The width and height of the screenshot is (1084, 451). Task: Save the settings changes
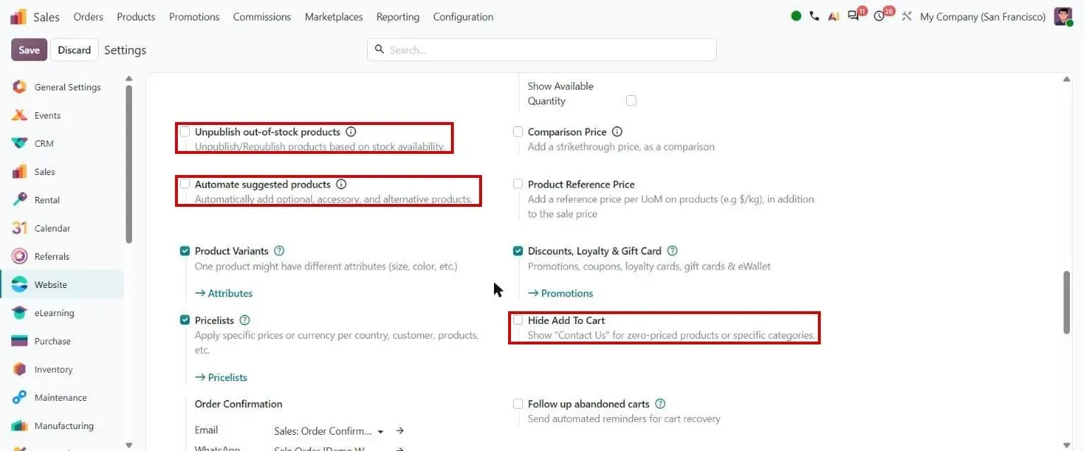click(29, 49)
